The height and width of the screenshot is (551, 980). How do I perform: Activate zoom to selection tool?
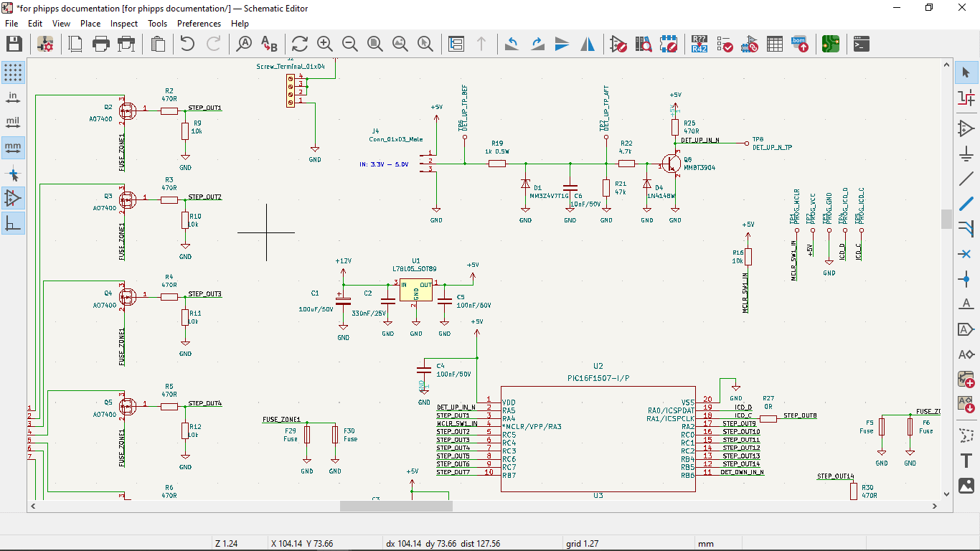425,44
